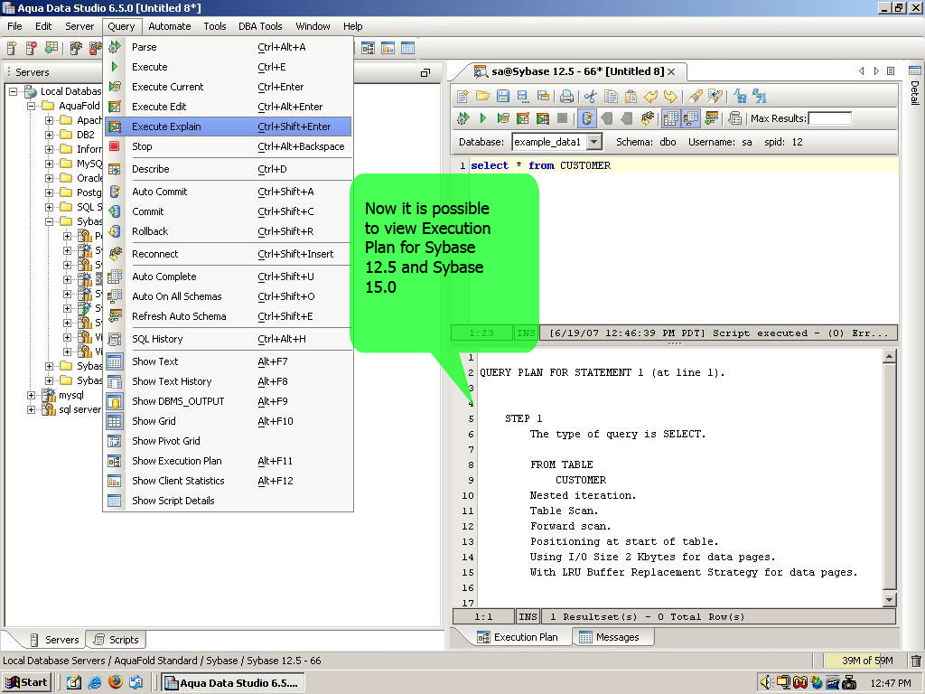Click Refresh Auto Schema toolbar icon
This screenshot has height=694, width=925.
(x=712, y=118)
